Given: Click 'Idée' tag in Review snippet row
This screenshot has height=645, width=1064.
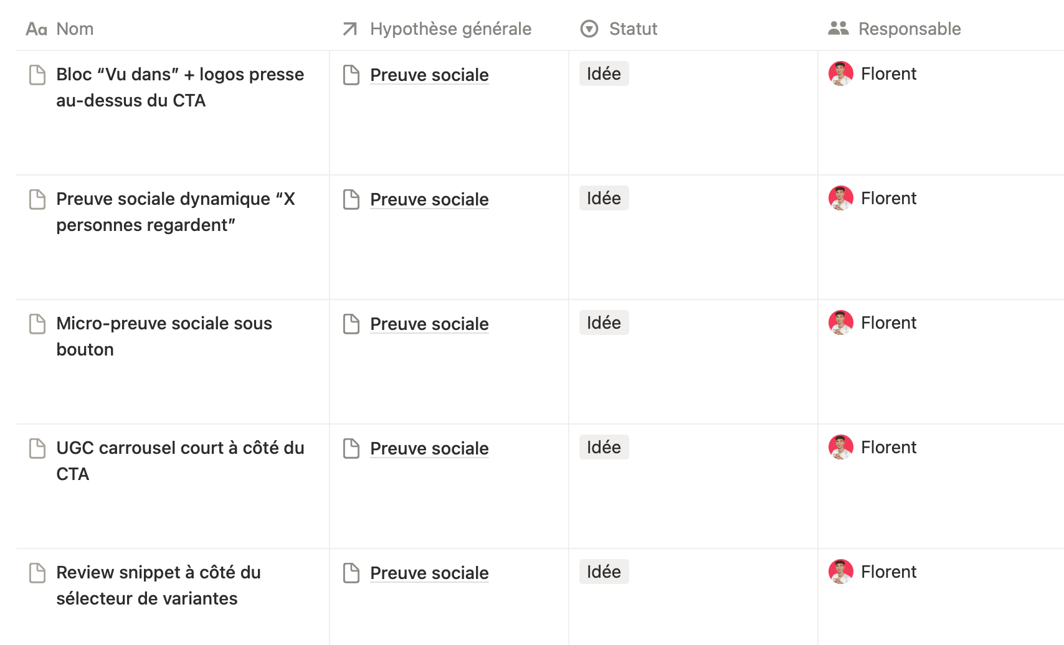Looking at the screenshot, I should click(x=604, y=572).
